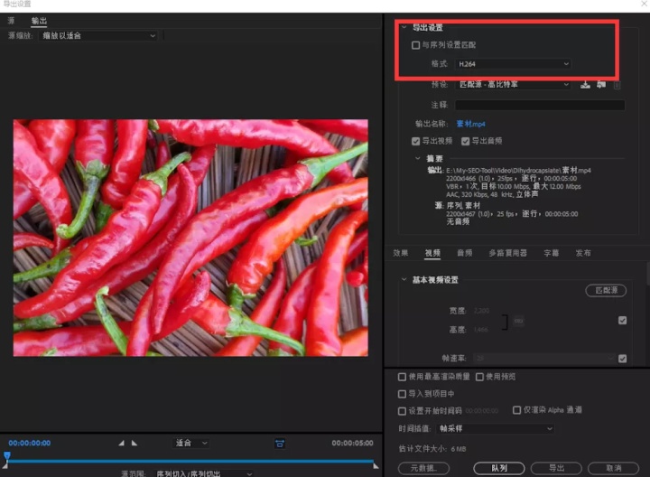Image resolution: width=650 pixels, height=477 pixels.
Task: Open the 源范围 dropdown
Action: 203,473
